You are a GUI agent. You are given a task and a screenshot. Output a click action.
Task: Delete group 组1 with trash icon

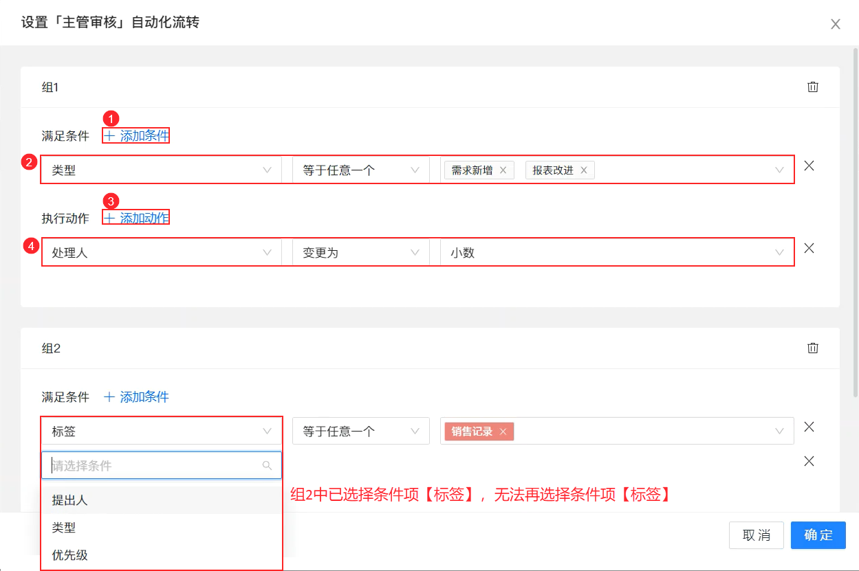[x=813, y=87]
